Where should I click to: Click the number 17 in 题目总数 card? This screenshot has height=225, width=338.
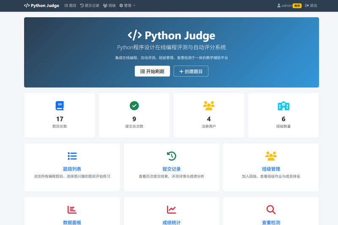tap(60, 119)
